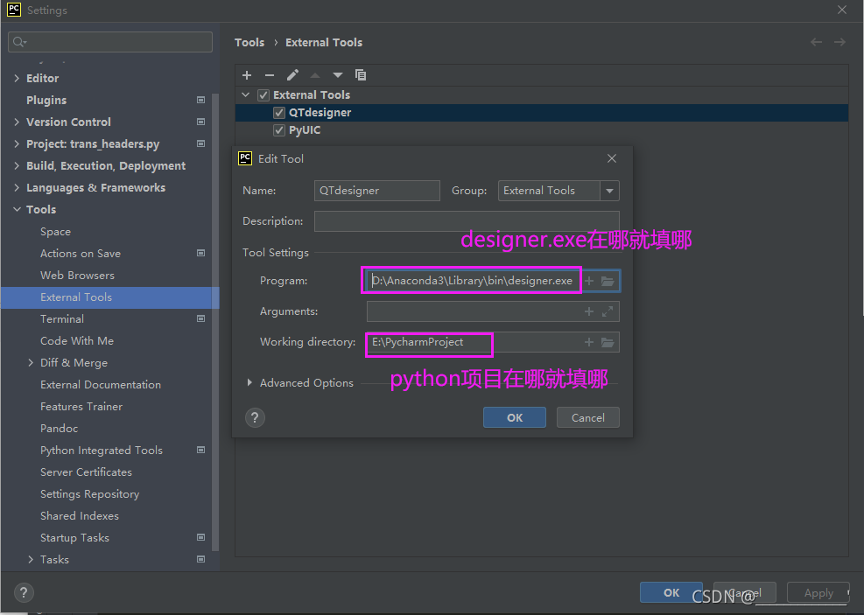
Task: Browse for Program path folder icon
Action: point(608,281)
